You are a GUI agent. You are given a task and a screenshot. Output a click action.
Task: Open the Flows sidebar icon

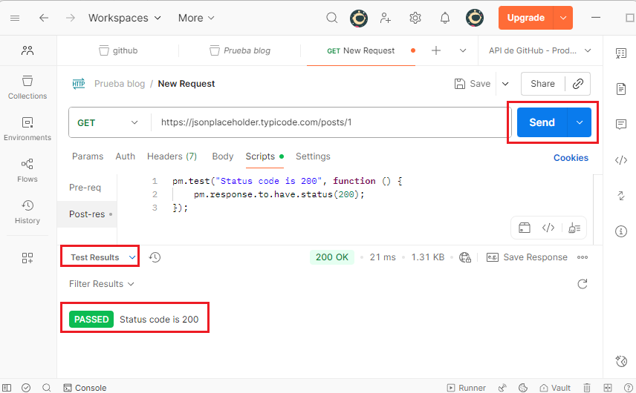pos(27,170)
